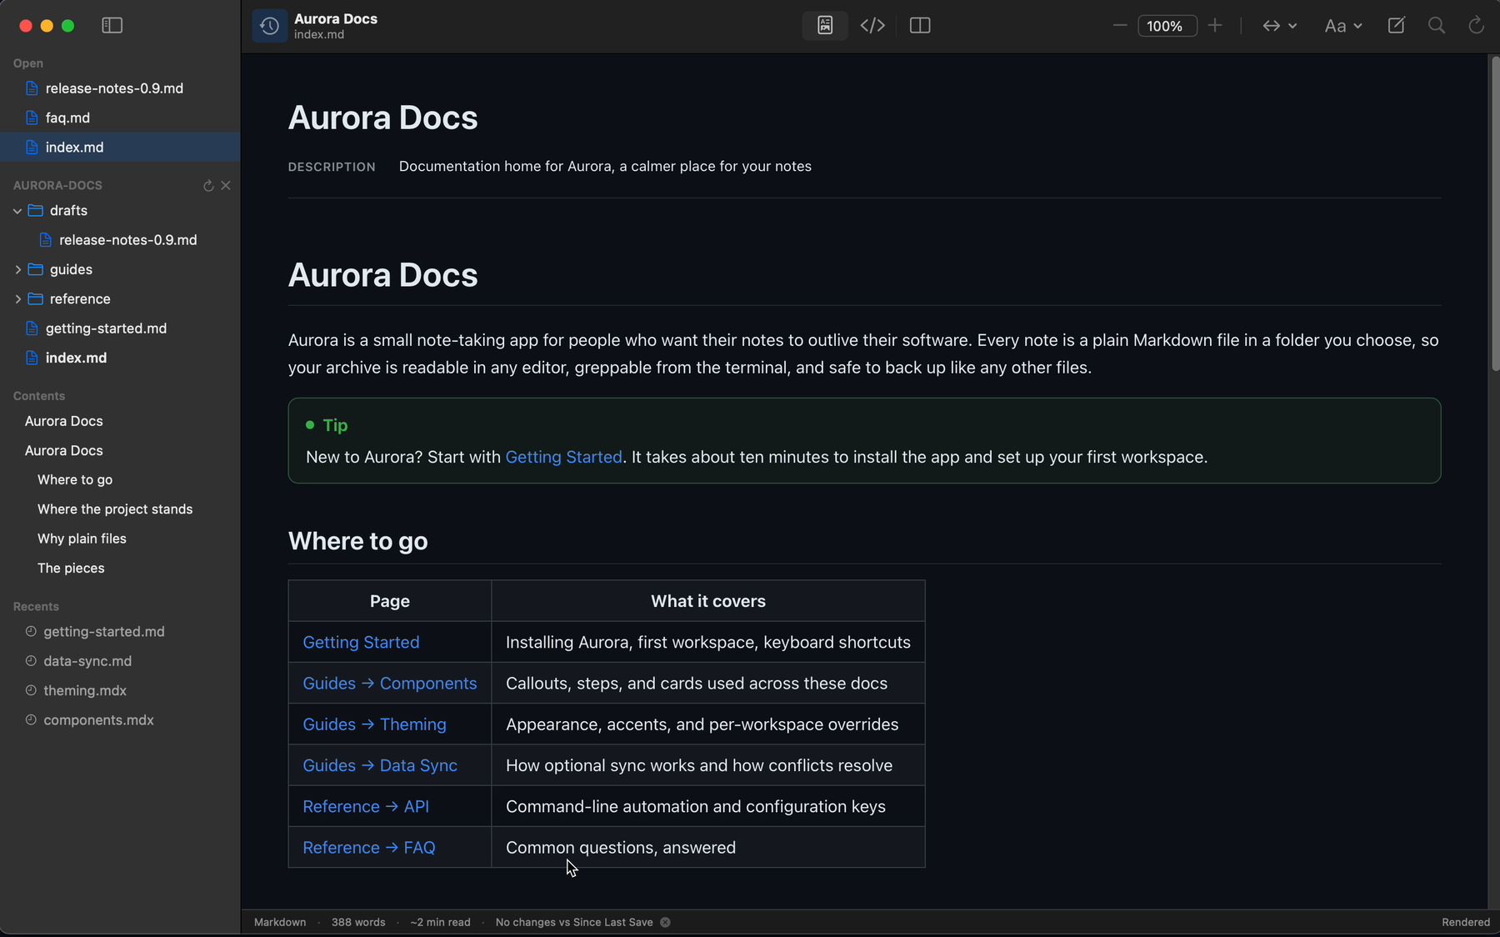
Task: Close the AURORA-DOCS folder
Action: (x=226, y=186)
